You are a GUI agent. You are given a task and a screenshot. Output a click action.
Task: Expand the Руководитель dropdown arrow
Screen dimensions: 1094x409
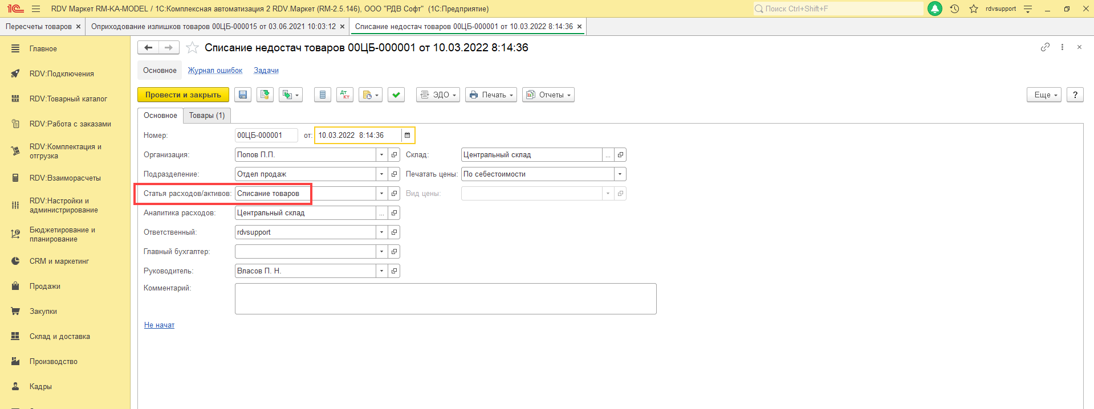coord(381,271)
